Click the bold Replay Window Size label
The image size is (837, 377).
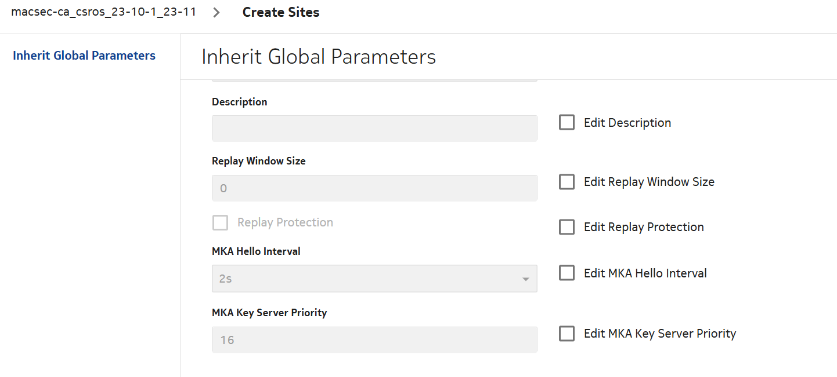point(258,161)
